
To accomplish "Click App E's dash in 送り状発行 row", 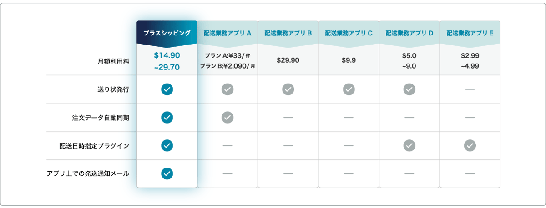I will pos(470,89).
